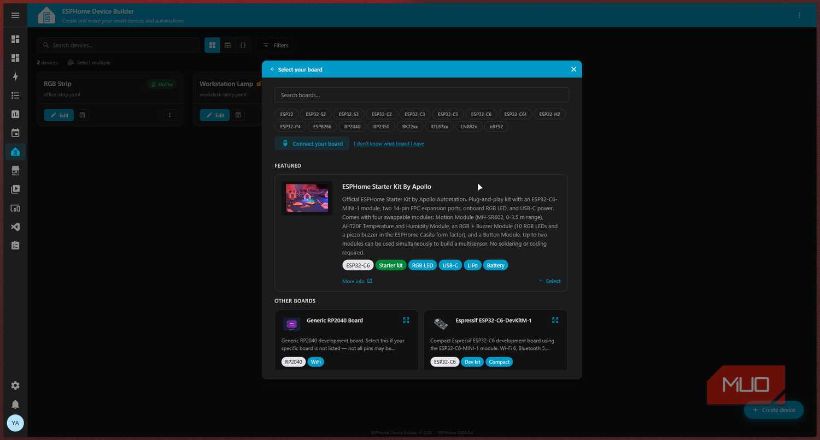This screenshot has width=820, height=440.
Task: Click the Battery tag
Action: 495,265
